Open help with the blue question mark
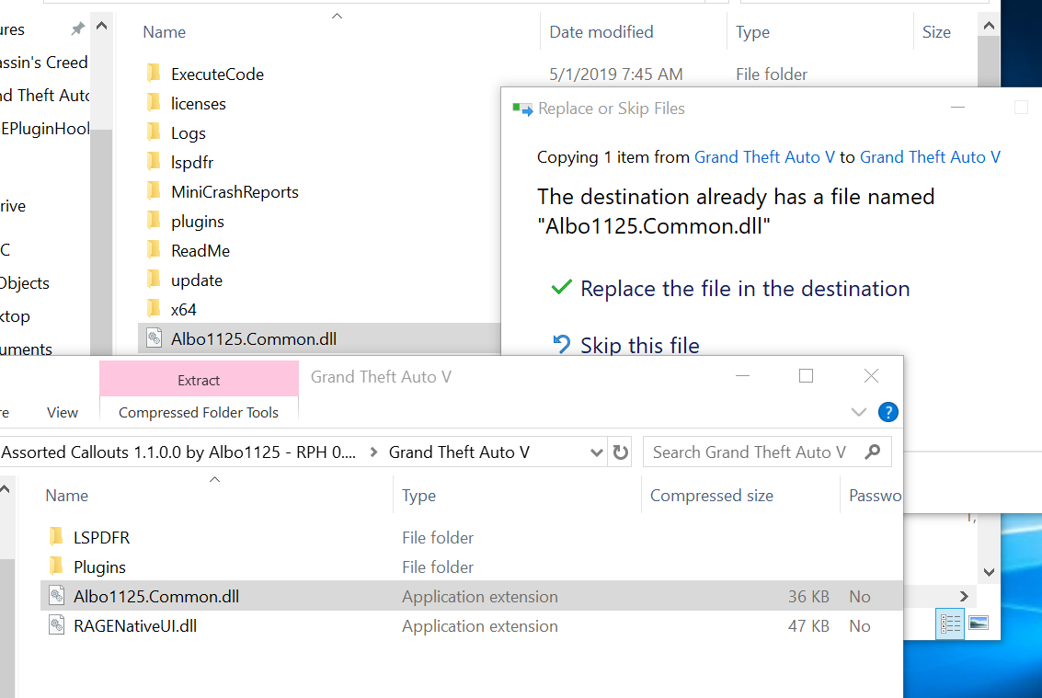The width and height of the screenshot is (1042, 698). point(887,412)
